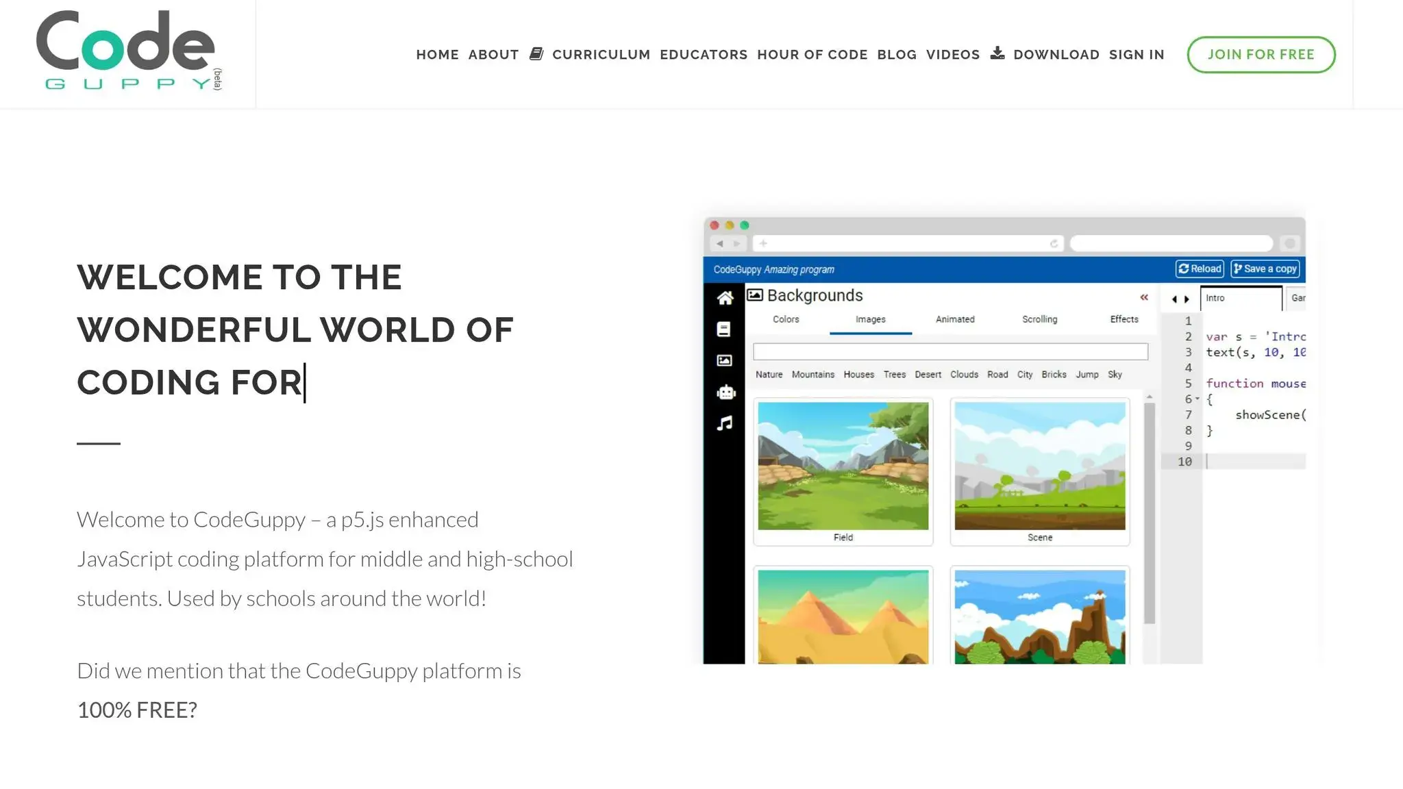Click the previous tab arrow in code editor
1403x789 pixels.
[x=1174, y=299]
